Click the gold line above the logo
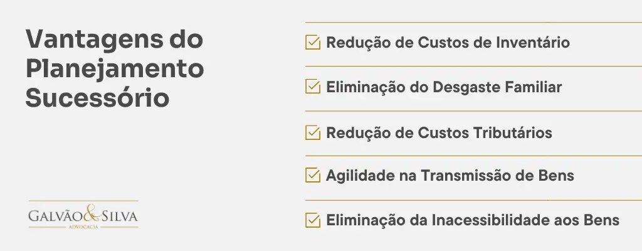This screenshot has height=251, width=642. click(83, 201)
